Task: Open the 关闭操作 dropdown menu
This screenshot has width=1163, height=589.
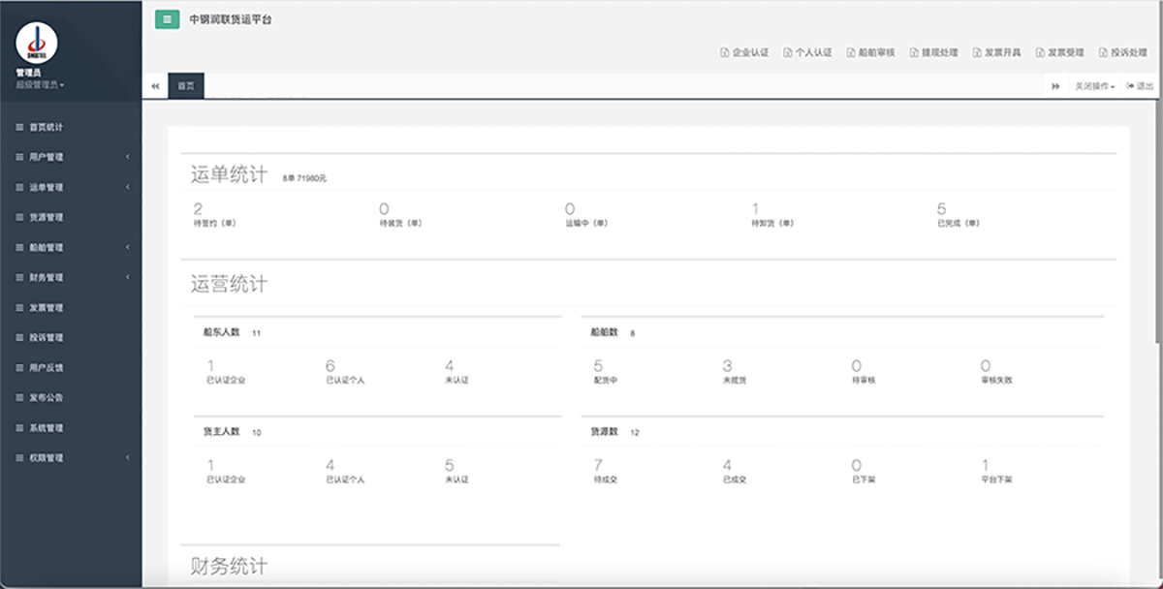Action: 1095,86
